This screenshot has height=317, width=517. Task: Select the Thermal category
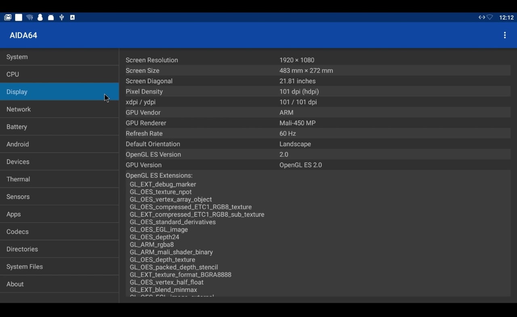coord(59,179)
